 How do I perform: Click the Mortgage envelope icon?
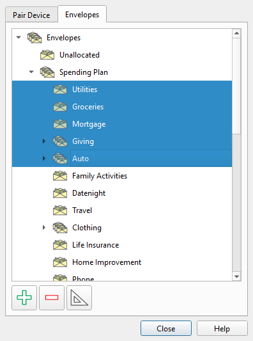point(60,124)
